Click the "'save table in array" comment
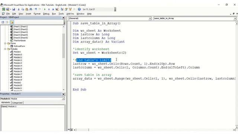The height and width of the screenshot is (134, 238). point(92,75)
